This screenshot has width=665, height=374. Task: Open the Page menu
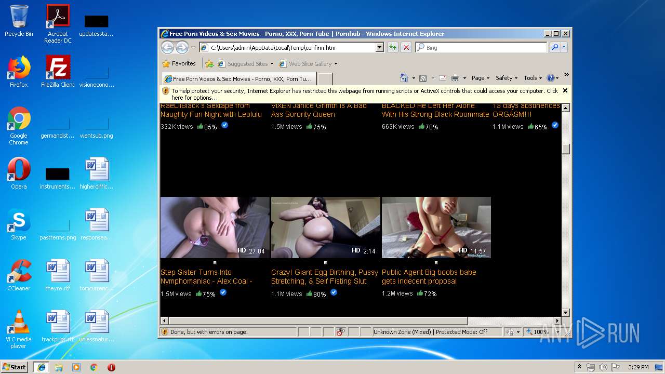[481, 78]
